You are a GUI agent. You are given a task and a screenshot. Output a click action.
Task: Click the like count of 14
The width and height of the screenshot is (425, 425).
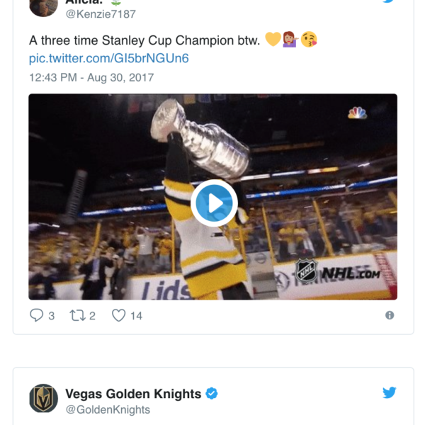tap(136, 316)
